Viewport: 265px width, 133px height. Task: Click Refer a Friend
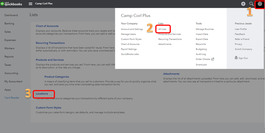pos(242,39)
